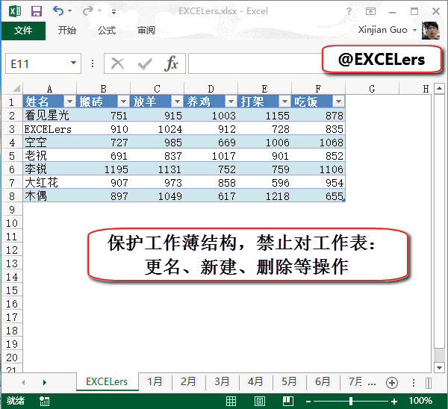Click the Undo arrow icon
The image size is (448, 409).
[58, 12]
